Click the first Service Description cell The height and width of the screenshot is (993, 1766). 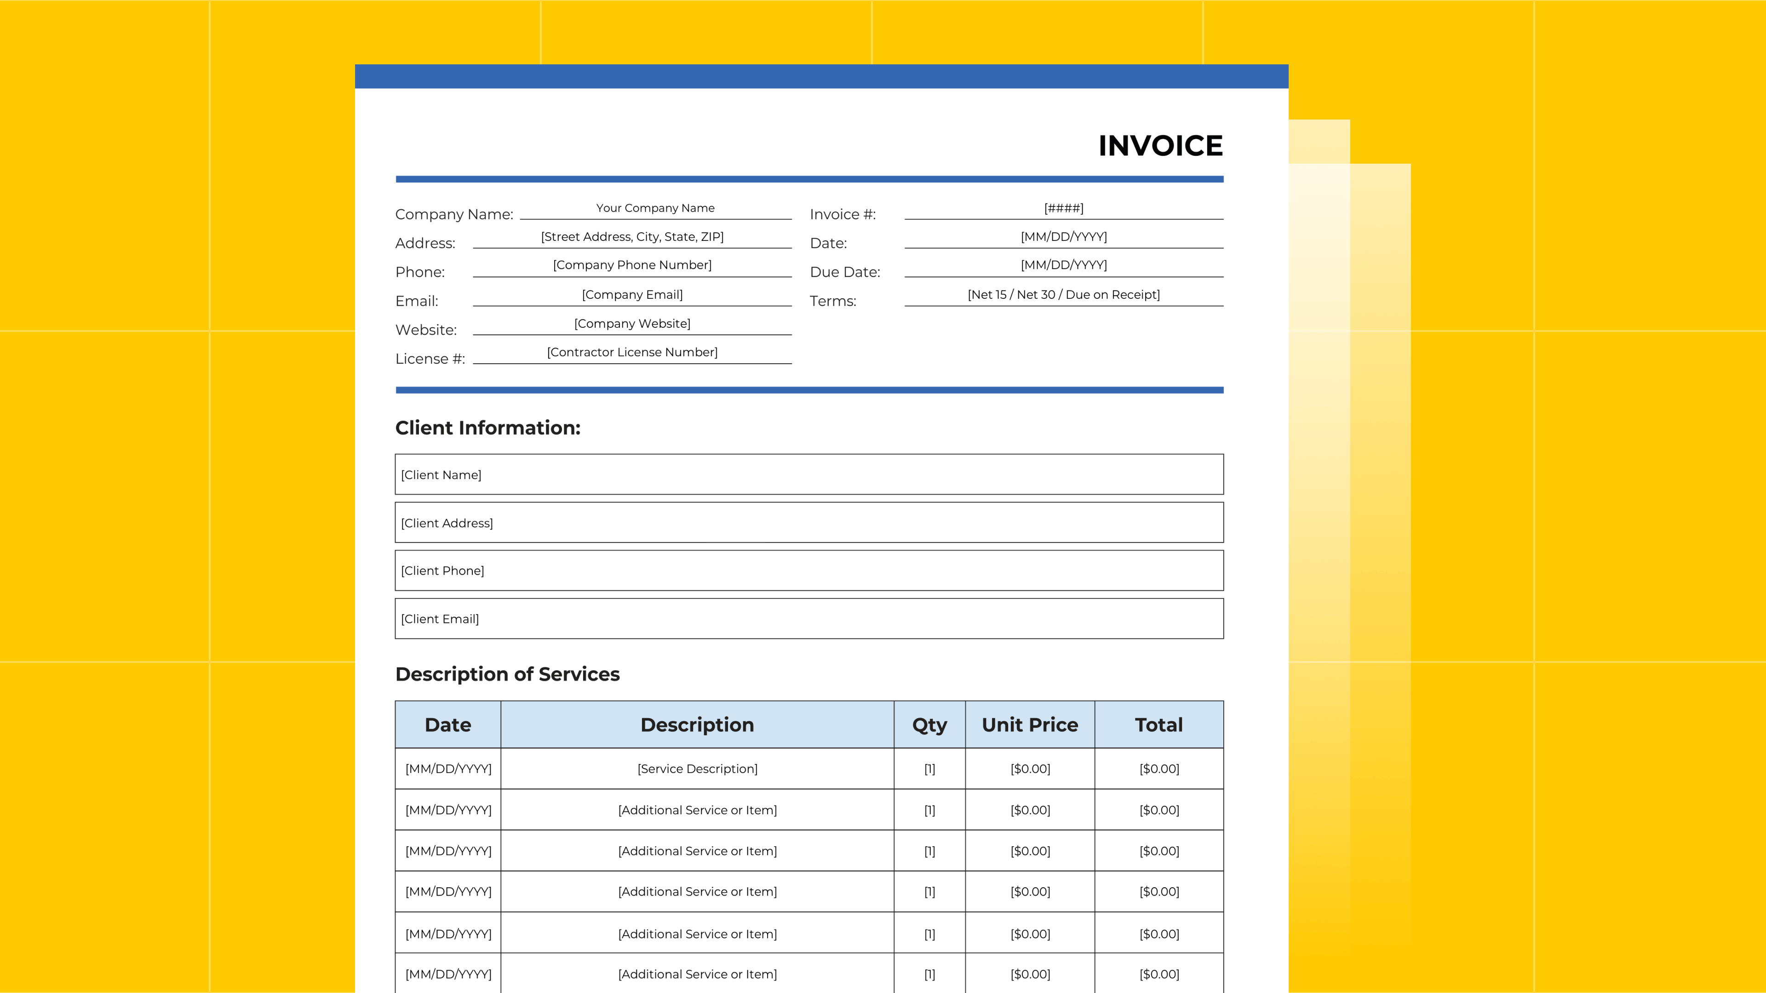tap(697, 768)
